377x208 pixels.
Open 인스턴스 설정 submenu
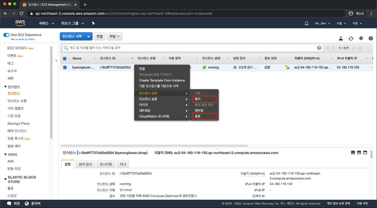162,99
